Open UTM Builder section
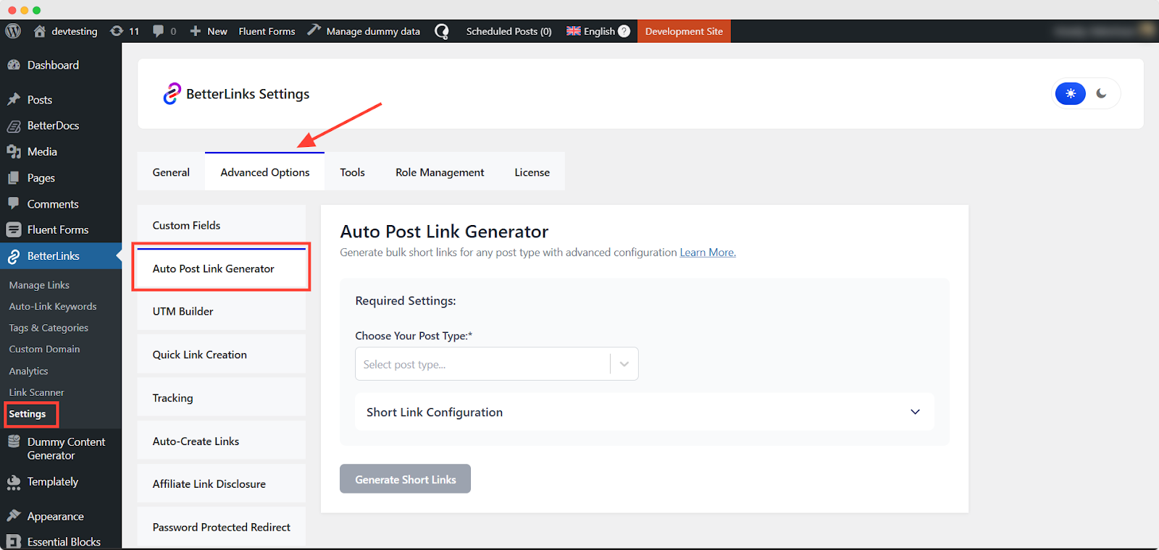This screenshot has height=550, width=1159. 222,311
